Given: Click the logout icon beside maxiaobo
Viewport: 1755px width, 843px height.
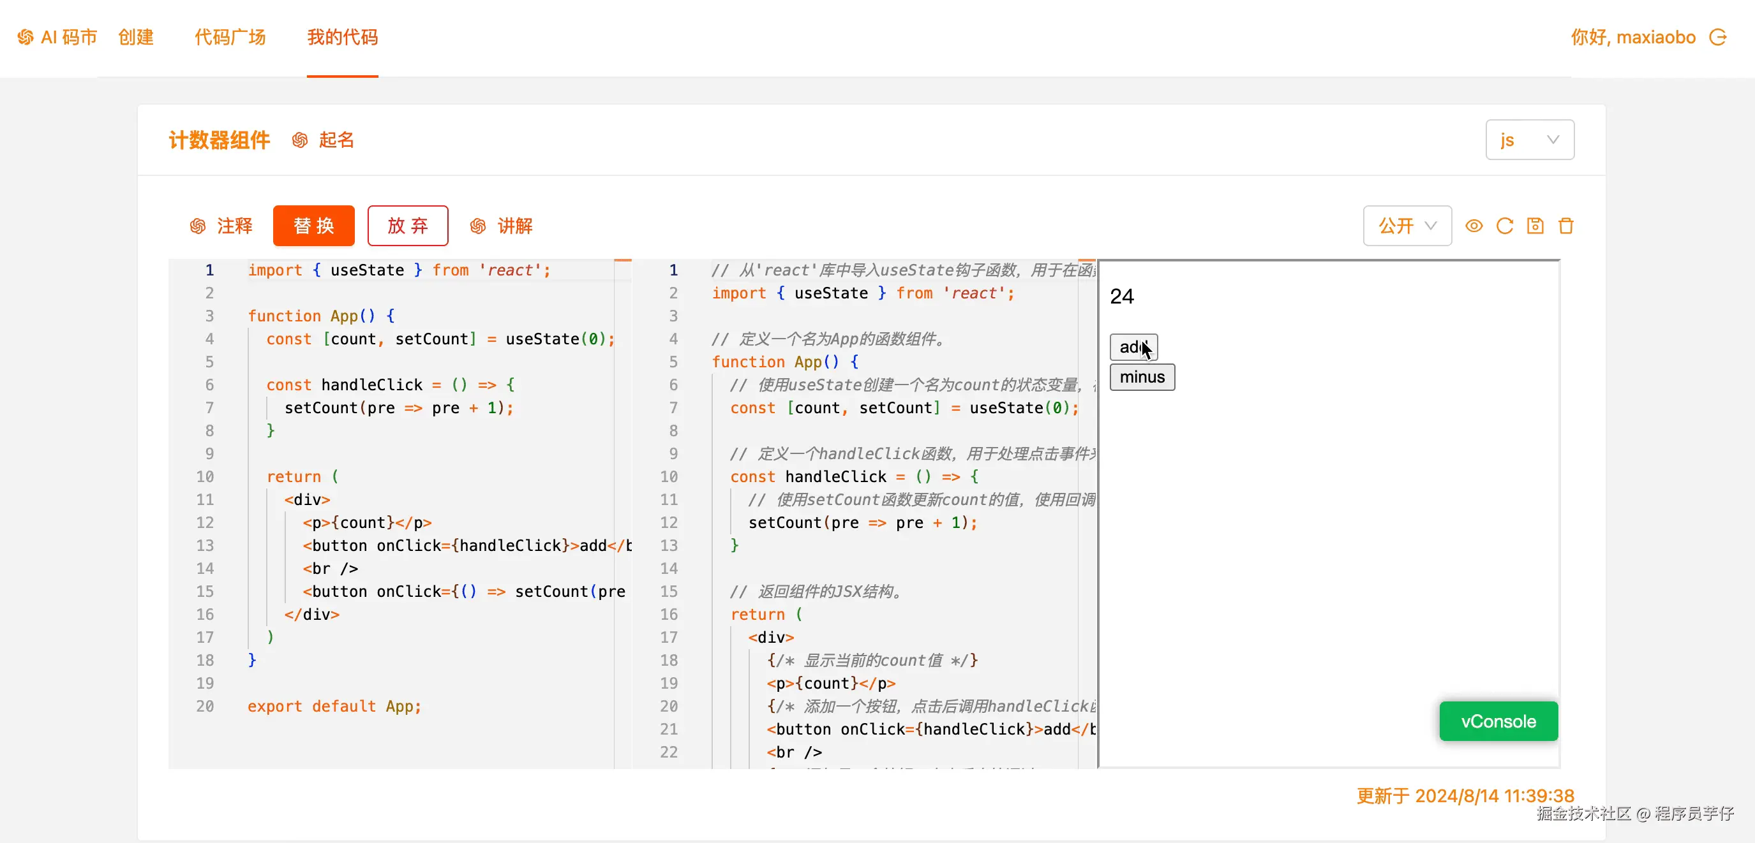Looking at the screenshot, I should tap(1718, 37).
